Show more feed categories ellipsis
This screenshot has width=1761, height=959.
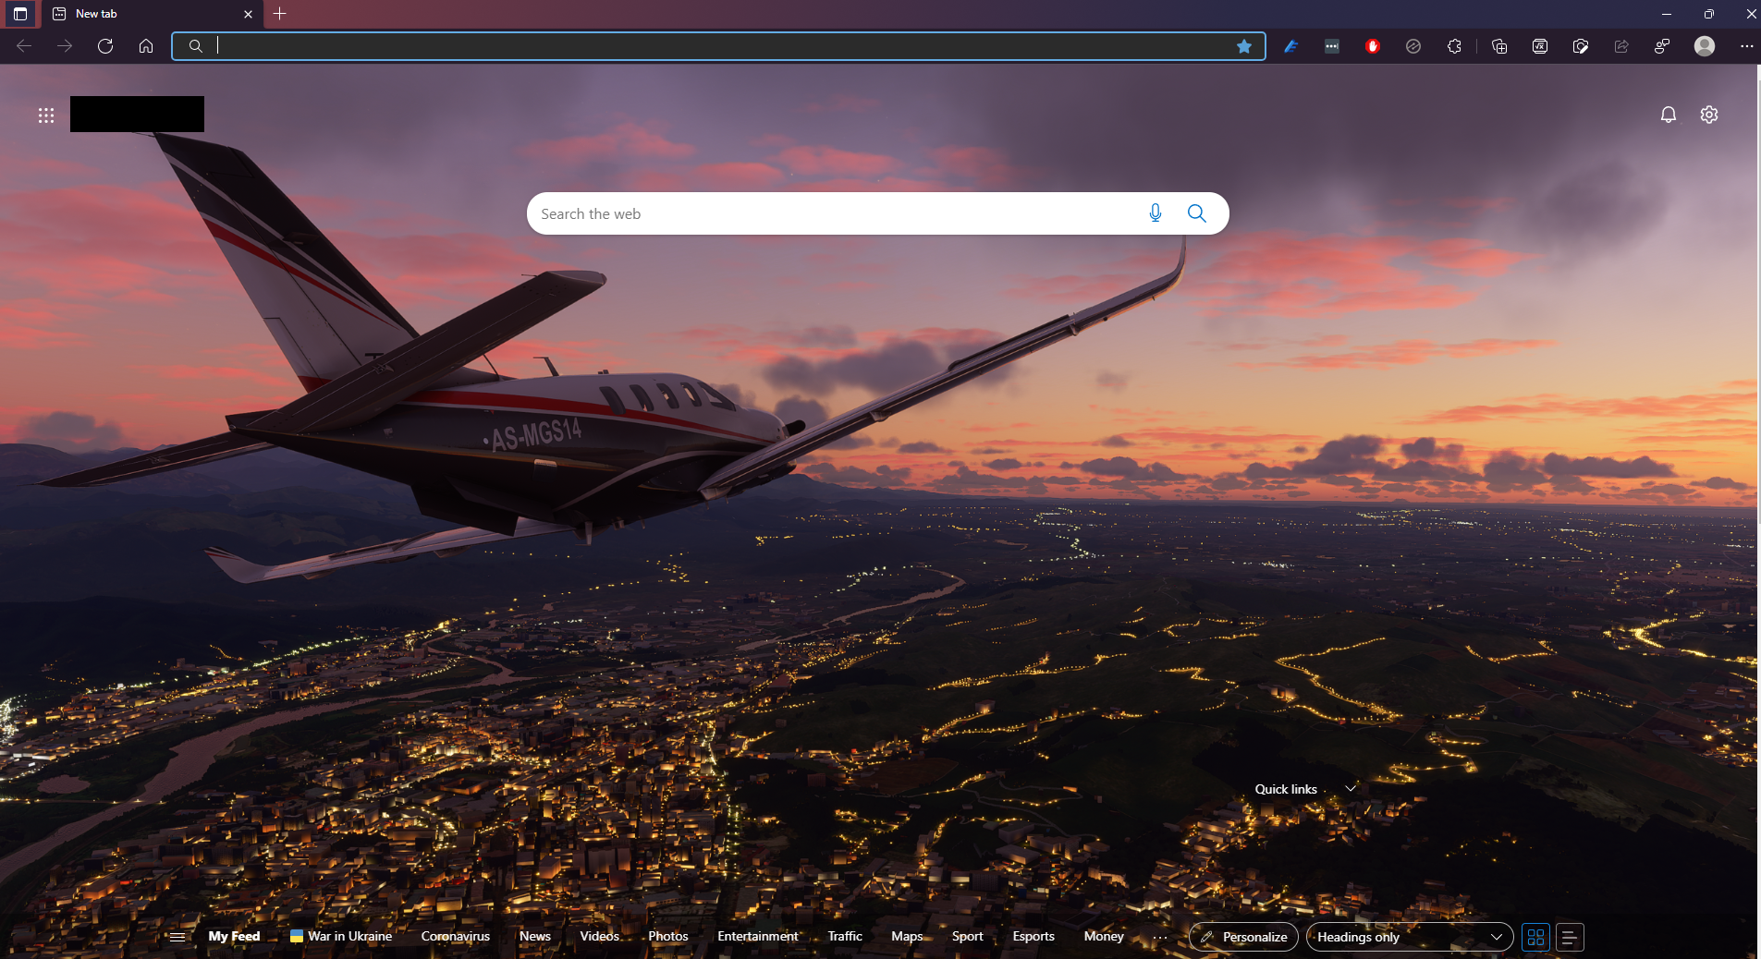pyautogui.click(x=1160, y=937)
